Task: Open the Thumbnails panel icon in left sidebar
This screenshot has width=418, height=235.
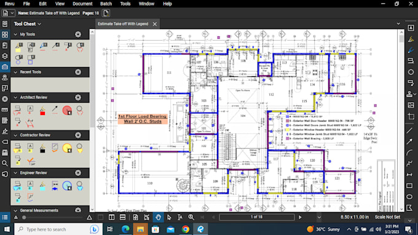Action: (5, 34)
